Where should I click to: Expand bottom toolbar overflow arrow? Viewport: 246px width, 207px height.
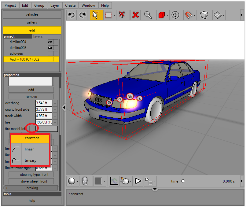pyautogui.click(x=242, y=181)
